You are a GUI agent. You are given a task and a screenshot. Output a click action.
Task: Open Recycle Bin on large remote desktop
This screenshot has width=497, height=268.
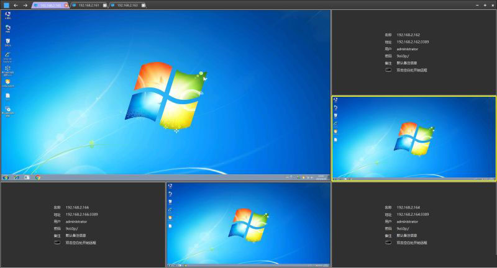[7, 42]
